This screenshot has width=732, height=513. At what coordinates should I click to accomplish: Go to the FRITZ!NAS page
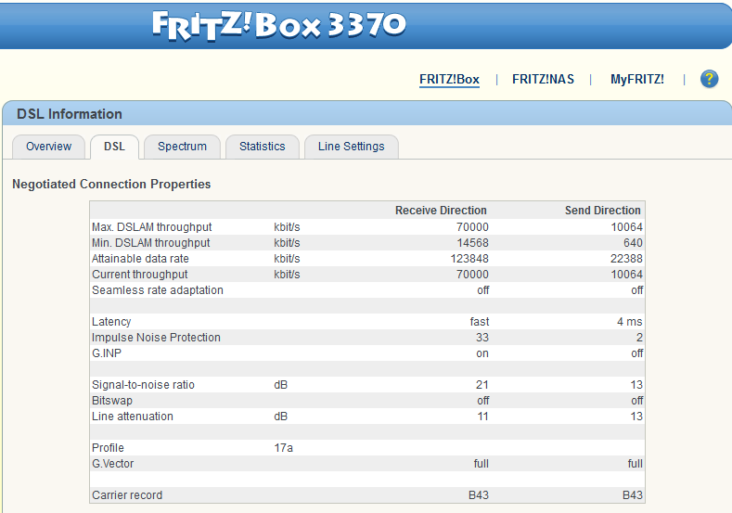[x=543, y=80]
